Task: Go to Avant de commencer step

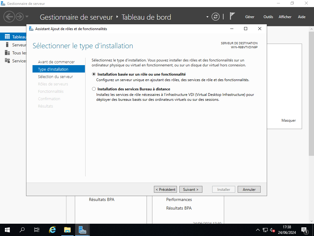Action: point(56,62)
